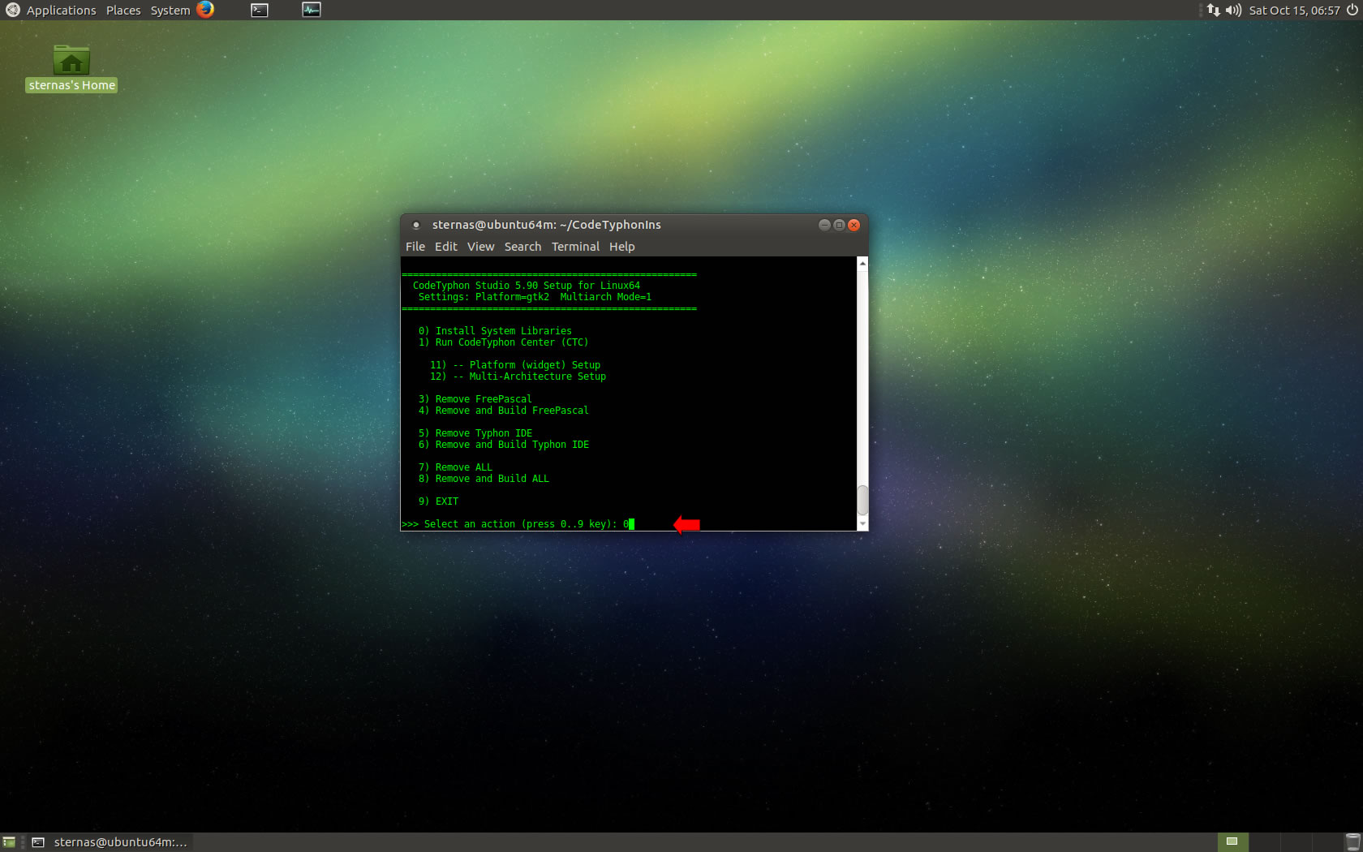
Task: Open the Places menu
Action: click(x=123, y=11)
